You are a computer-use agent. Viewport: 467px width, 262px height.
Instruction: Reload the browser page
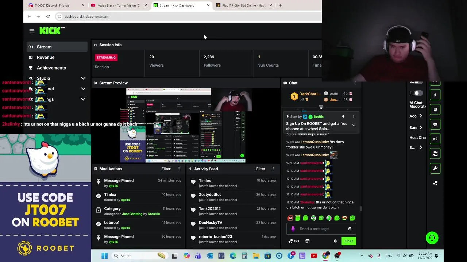click(x=48, y=16)
